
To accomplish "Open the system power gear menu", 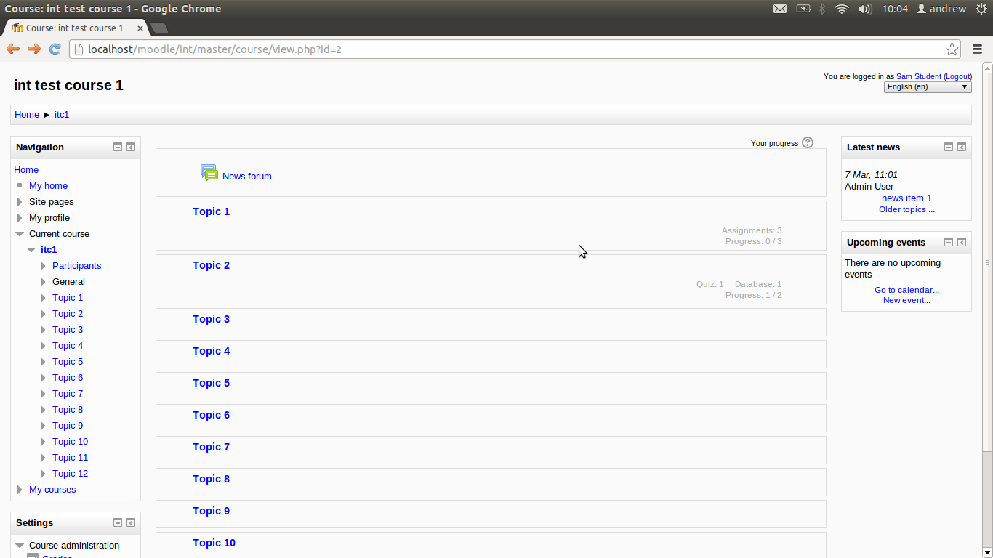I will [981, 9].
